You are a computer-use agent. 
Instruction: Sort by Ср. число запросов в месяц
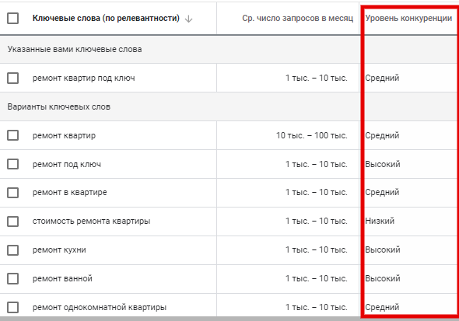coord(298,18)
